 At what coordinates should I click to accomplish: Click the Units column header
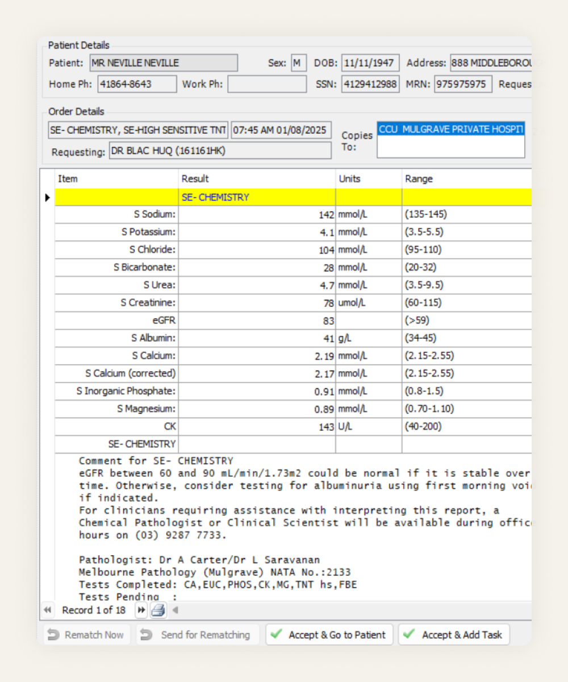click(369, 178)
